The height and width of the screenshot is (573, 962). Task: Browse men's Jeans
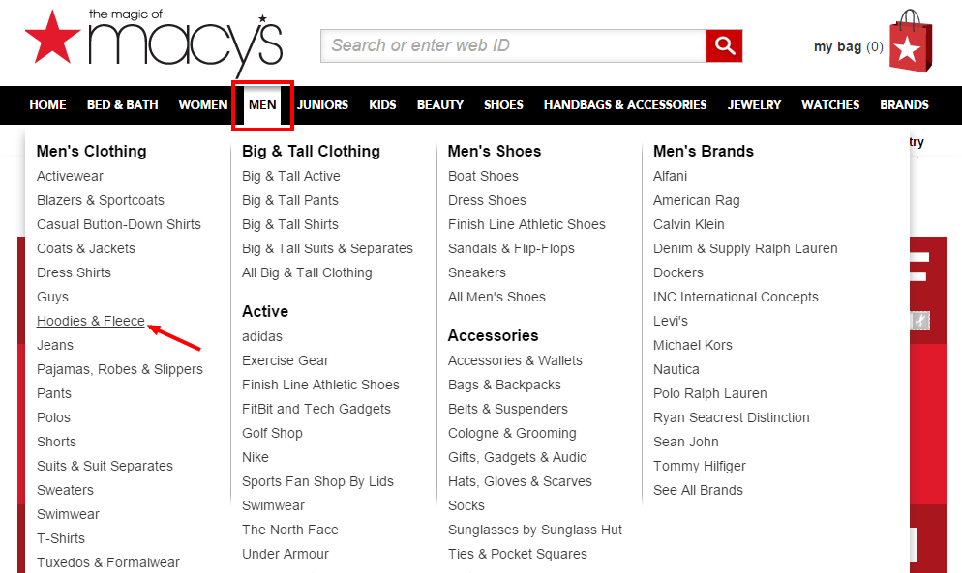(x=55, y=345)
